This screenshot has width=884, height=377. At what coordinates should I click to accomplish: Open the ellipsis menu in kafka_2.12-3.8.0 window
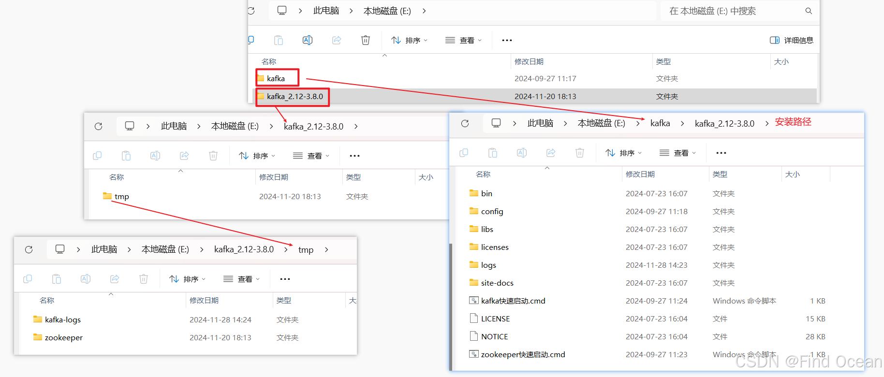click(x=354, y=156)
